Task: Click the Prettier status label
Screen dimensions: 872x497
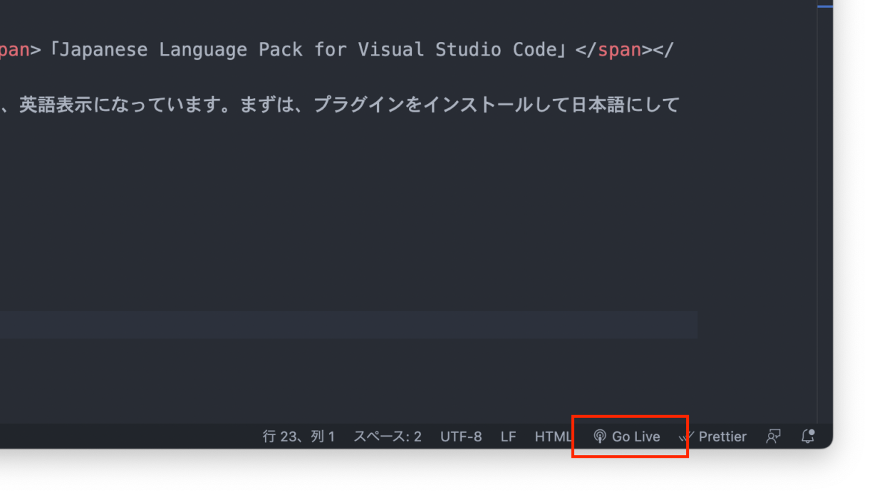Action: (x=722, y=436)
